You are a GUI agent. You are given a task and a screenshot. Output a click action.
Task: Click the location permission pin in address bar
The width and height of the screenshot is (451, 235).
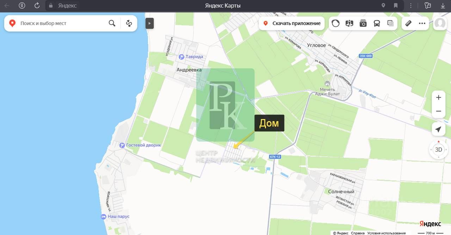pos(383,6)
